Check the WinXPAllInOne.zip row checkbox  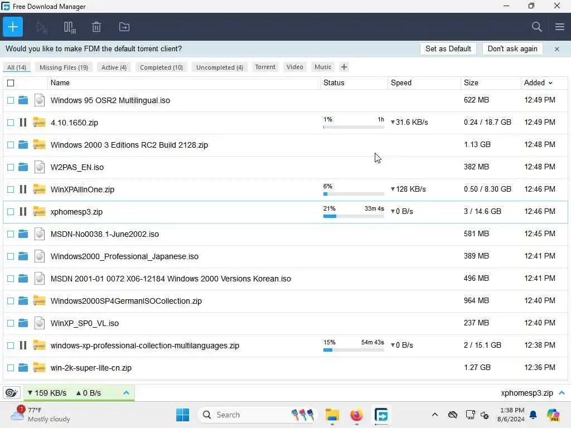[x=11, y=189]
